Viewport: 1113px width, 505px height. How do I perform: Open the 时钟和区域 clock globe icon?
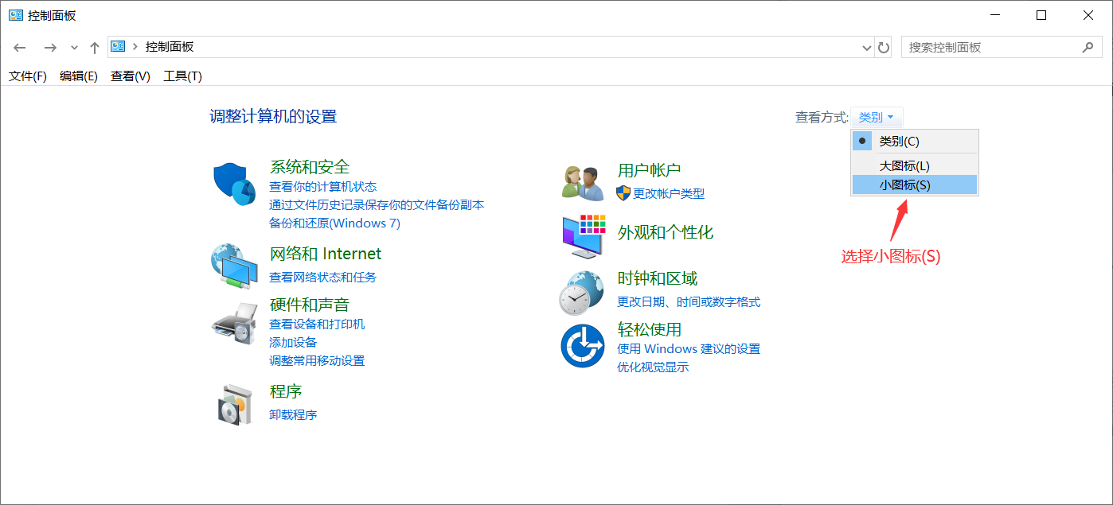581,293
